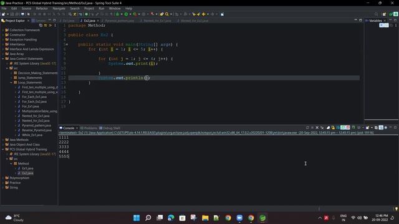This screenshot has width=399, height=224.
Task: Click the Pin Console icon
Action: (x=353, y=128)
